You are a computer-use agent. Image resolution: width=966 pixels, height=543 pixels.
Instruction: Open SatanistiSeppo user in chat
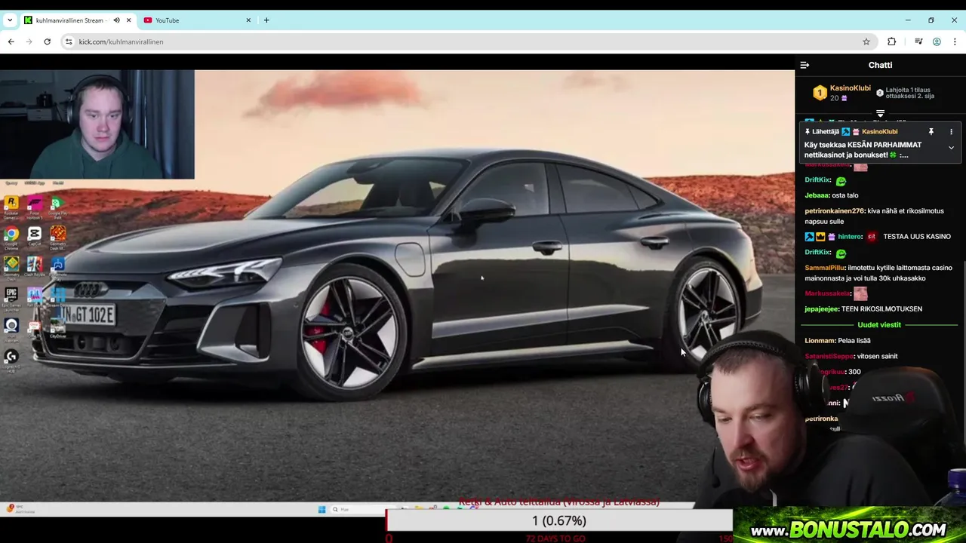click(x=829, y=356)
